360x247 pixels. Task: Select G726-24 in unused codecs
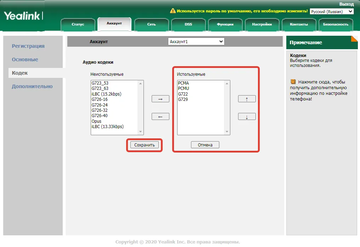click(114, 105)
